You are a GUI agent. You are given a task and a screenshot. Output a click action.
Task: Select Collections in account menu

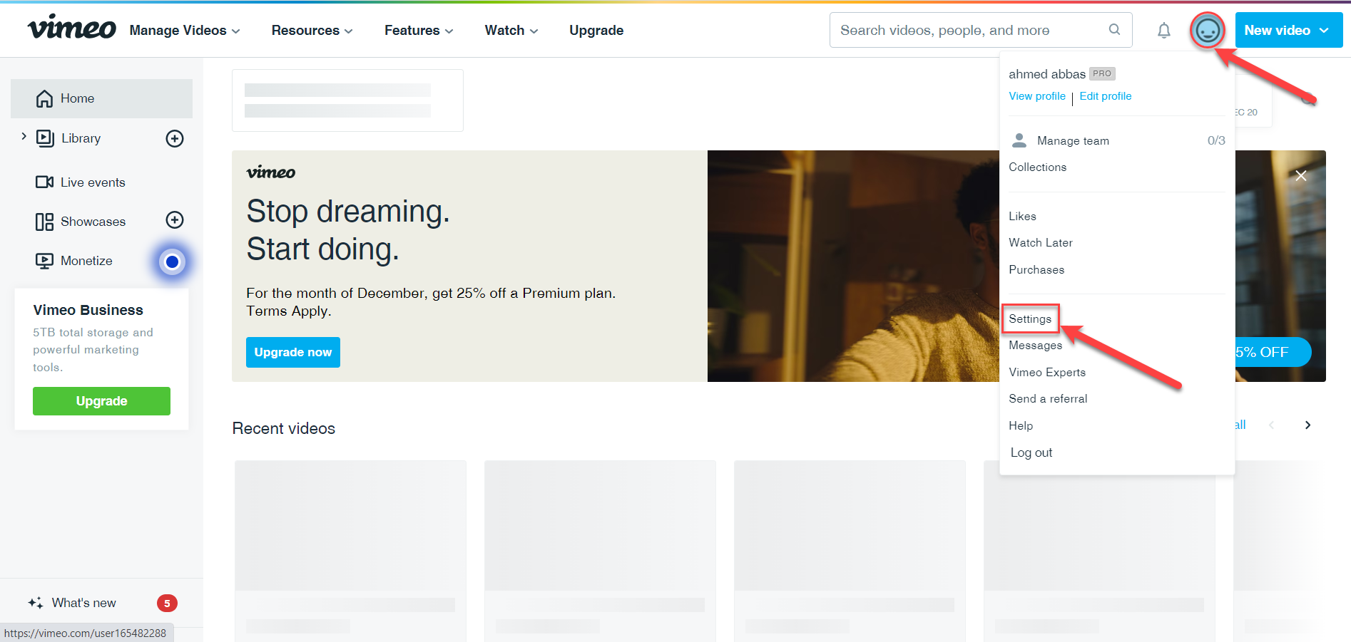[1037, 167]
